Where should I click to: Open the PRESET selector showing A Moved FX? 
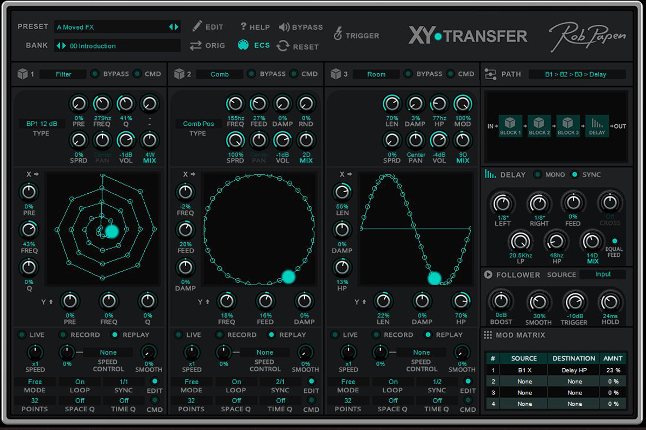(x=117, y=27)
